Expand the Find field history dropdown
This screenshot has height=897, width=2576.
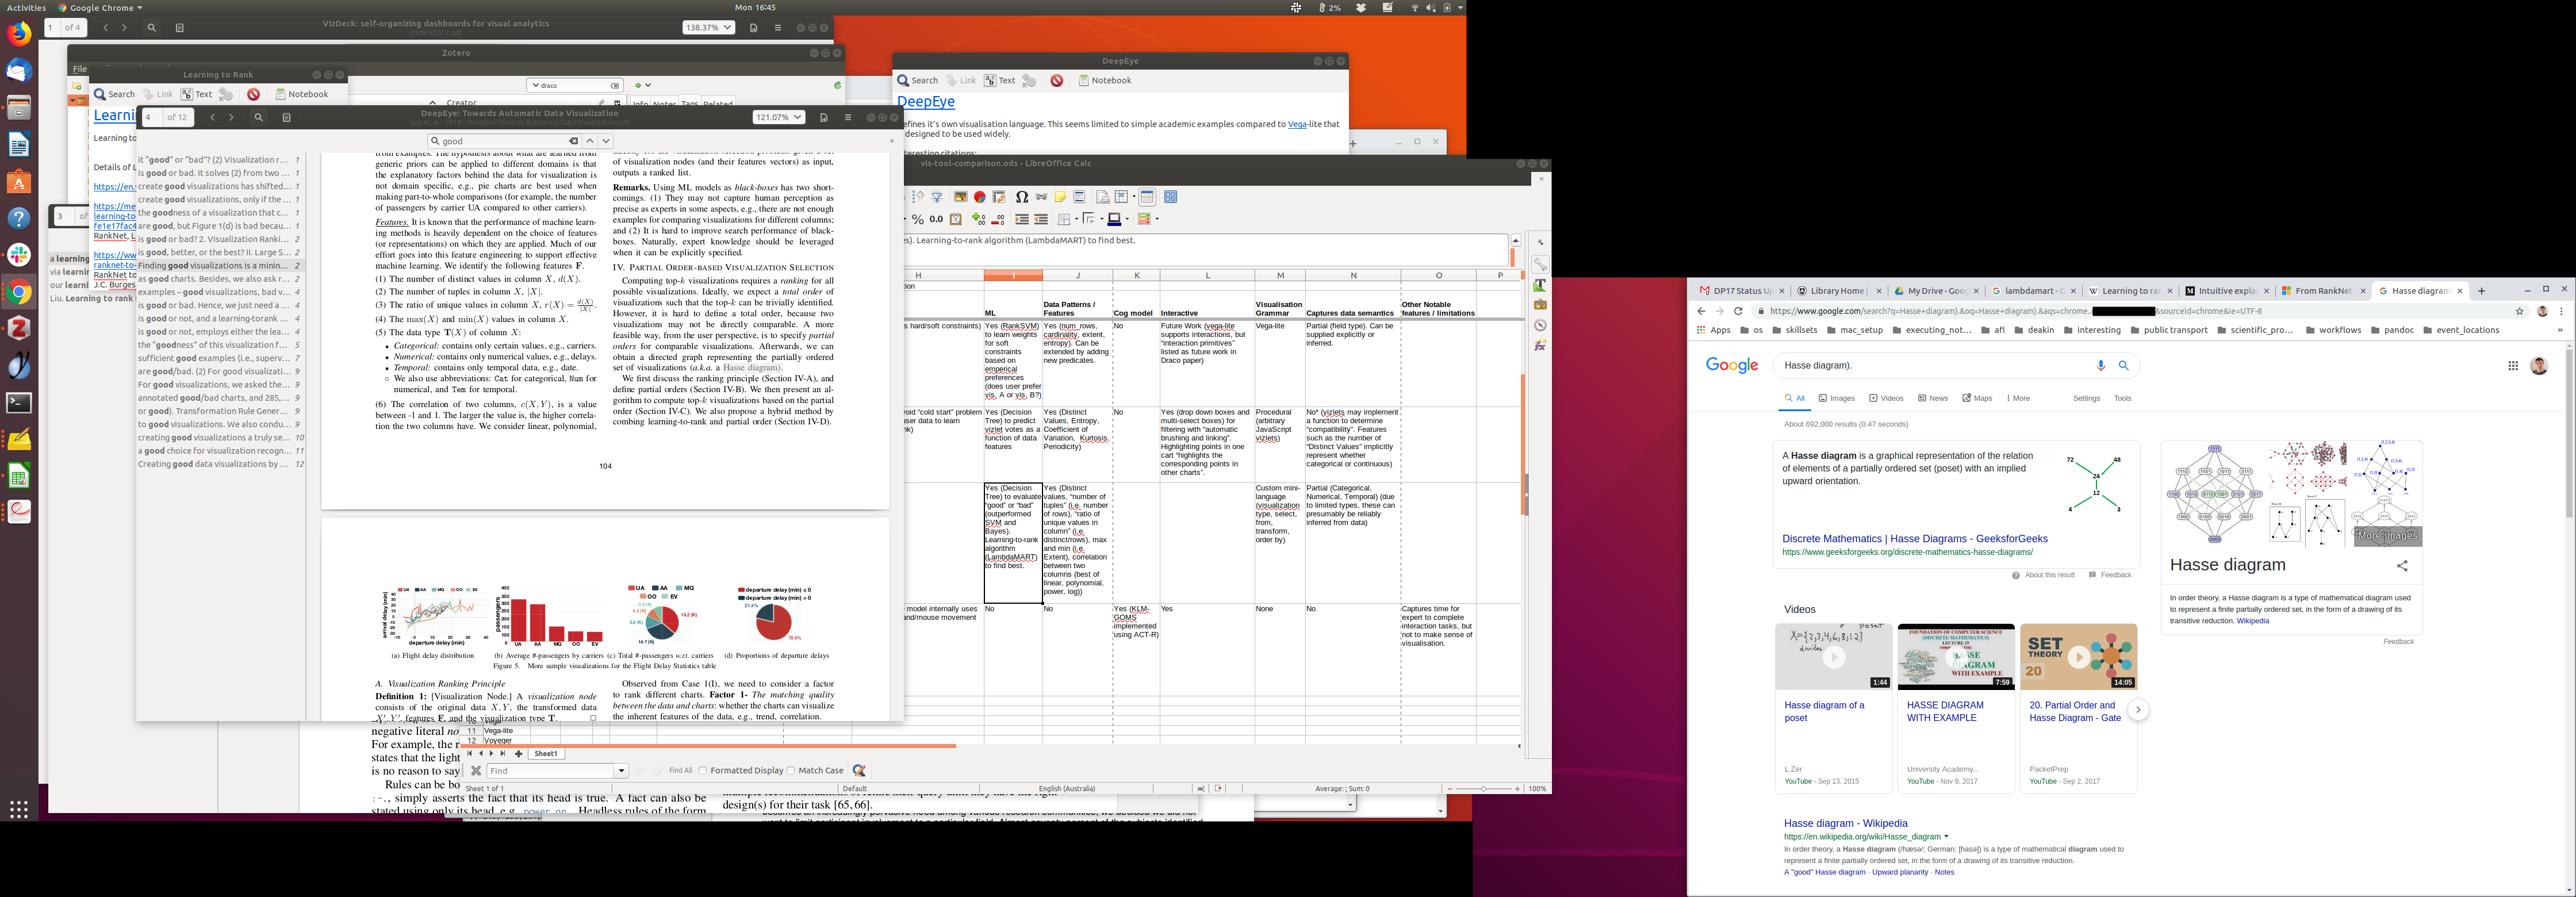[x=621, y=770]
